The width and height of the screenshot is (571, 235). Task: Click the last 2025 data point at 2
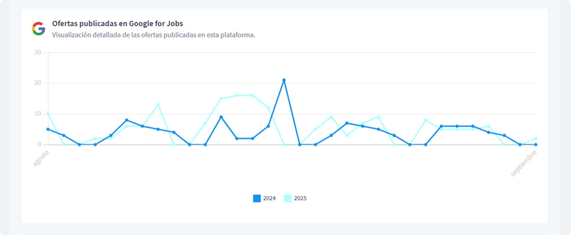536,139
